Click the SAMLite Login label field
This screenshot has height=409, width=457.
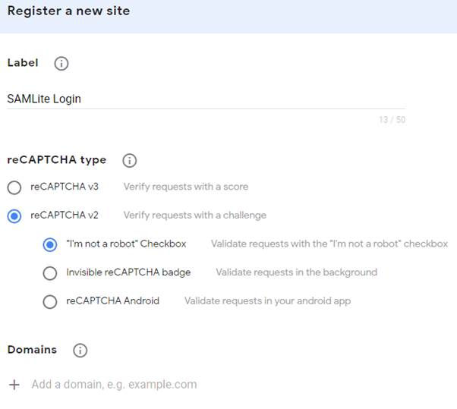[206, 99]
